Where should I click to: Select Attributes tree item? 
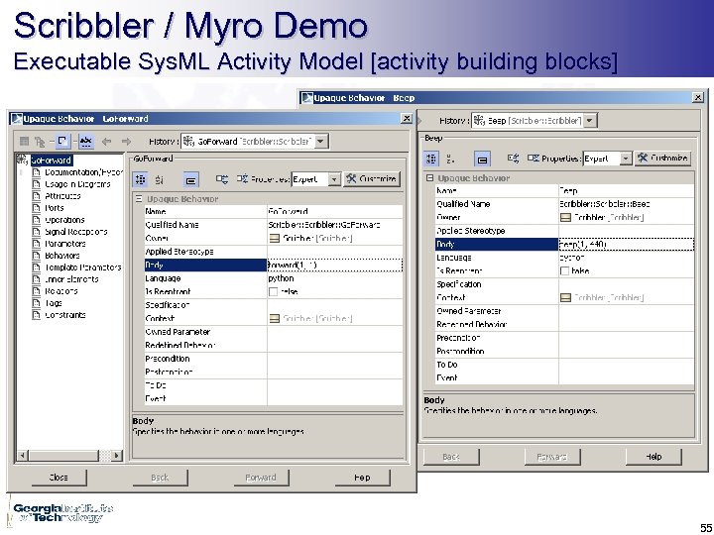[x=62, y=196]
